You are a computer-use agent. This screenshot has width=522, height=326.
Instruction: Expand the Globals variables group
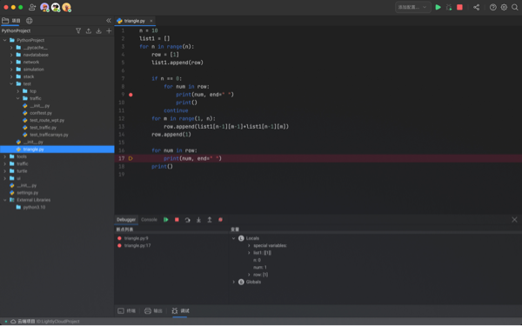pos(234,282)
